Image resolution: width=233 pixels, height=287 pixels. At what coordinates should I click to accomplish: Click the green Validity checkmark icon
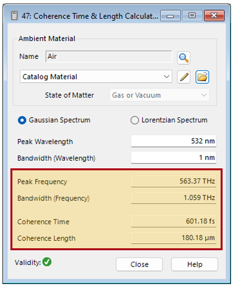[47, 262]
